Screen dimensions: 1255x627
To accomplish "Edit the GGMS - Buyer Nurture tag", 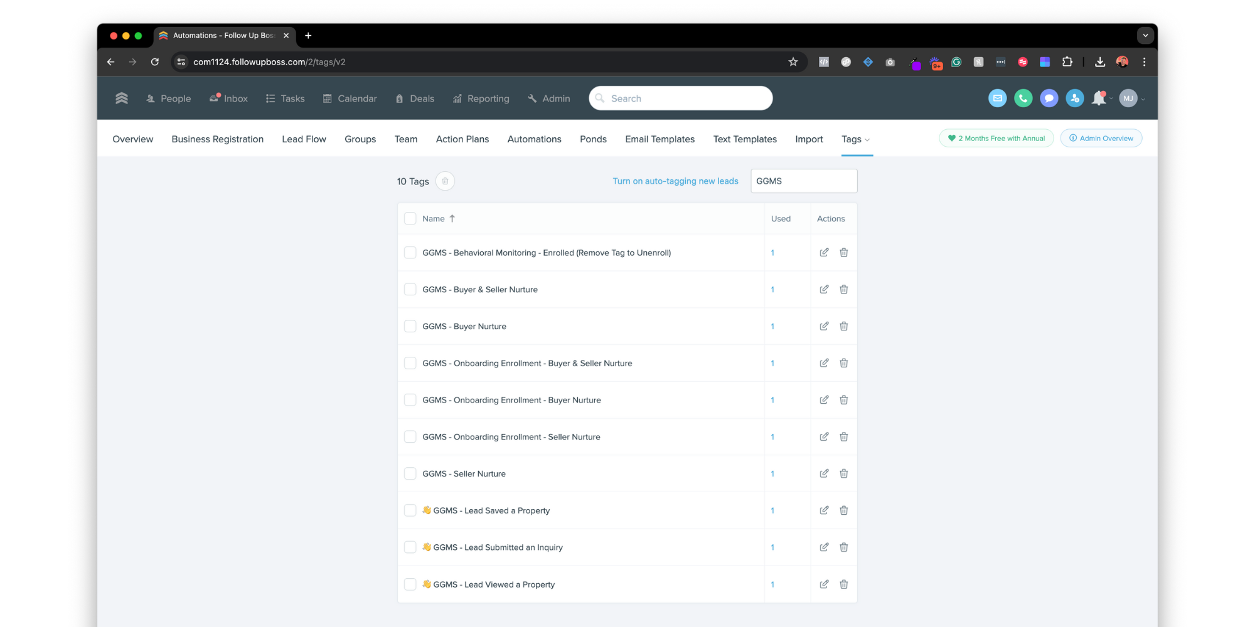I will [x=824, y=326].
